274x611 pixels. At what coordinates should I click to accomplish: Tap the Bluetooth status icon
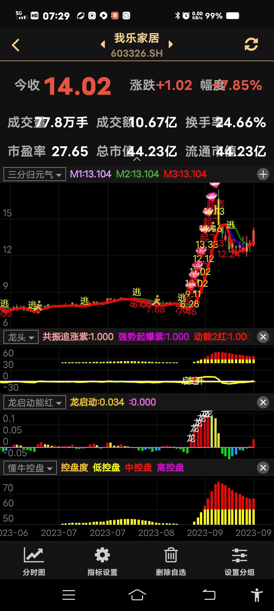coord(177,16)
